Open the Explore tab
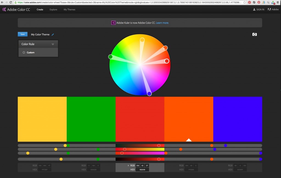Image resolution: width=281 pixels, height=178 pixels. (x=53, y=10)
